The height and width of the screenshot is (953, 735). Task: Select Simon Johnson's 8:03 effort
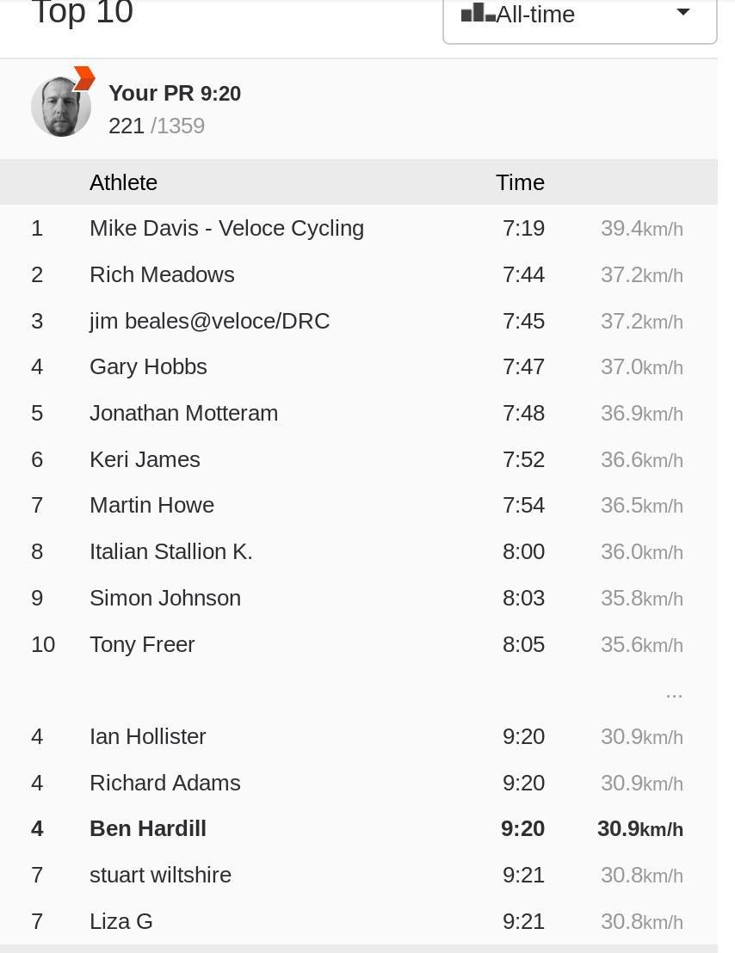point(523,598)
